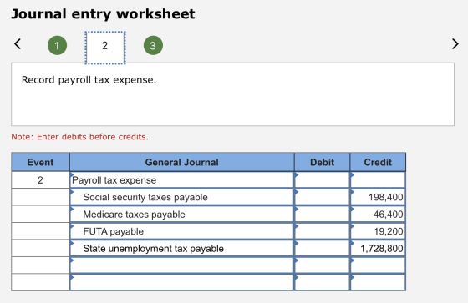Click the Event cell showing 2
The image size is (468, 303).
40,179
